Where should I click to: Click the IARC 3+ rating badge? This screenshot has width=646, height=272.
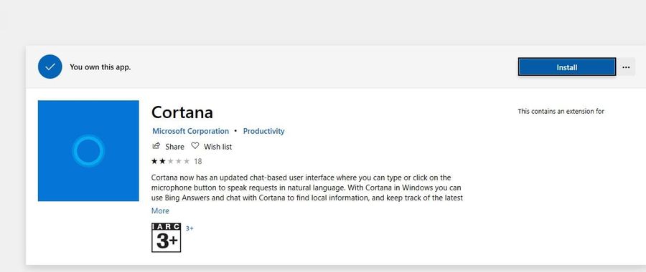point(166,238)
